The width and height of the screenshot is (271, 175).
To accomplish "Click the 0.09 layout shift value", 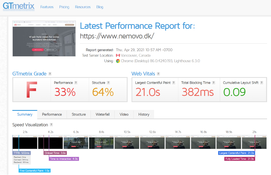I will pos(234,92).
